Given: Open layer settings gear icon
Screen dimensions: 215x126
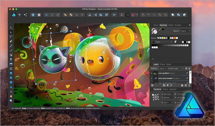Looking at the screenshot, I should pyautogui.click(x=186, y=68).
